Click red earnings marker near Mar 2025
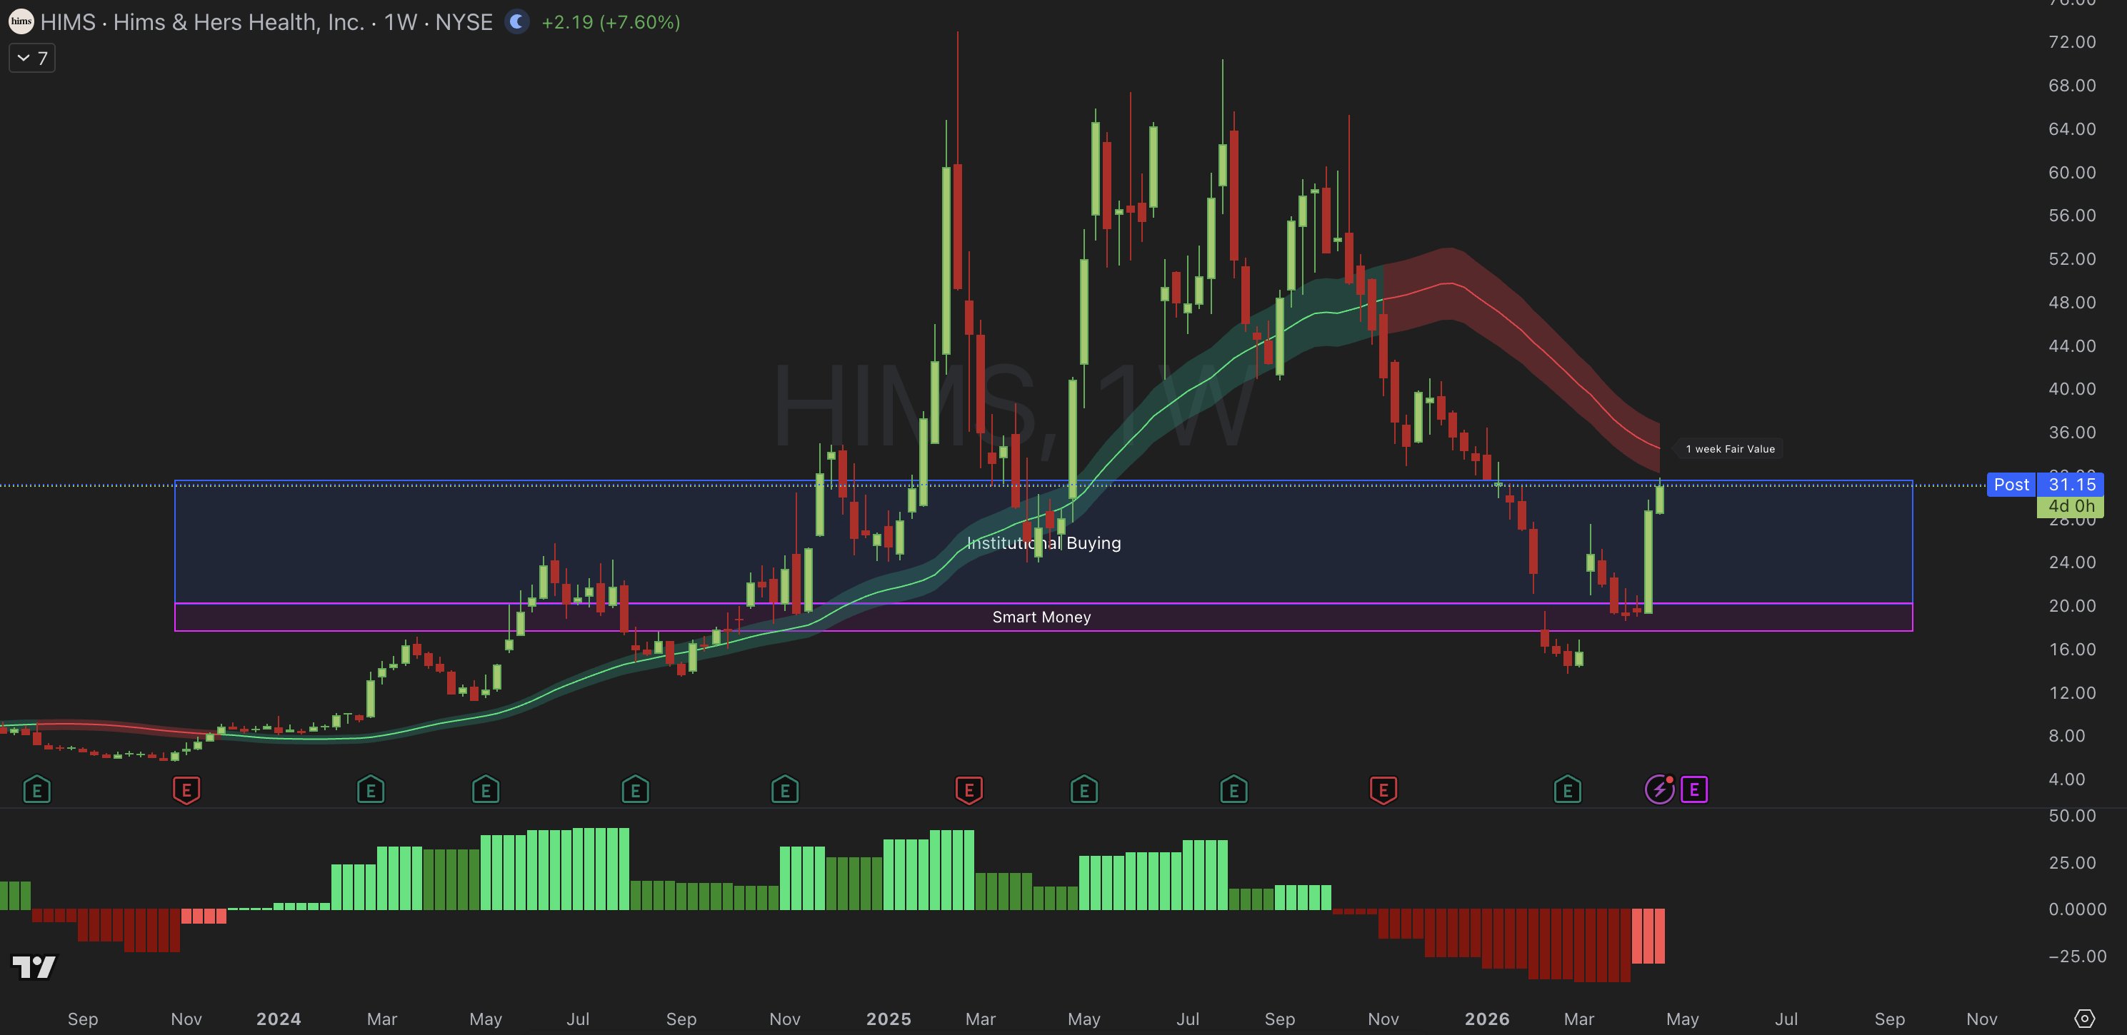This screenshot has height=1035, width=2127. click(969, 790)
